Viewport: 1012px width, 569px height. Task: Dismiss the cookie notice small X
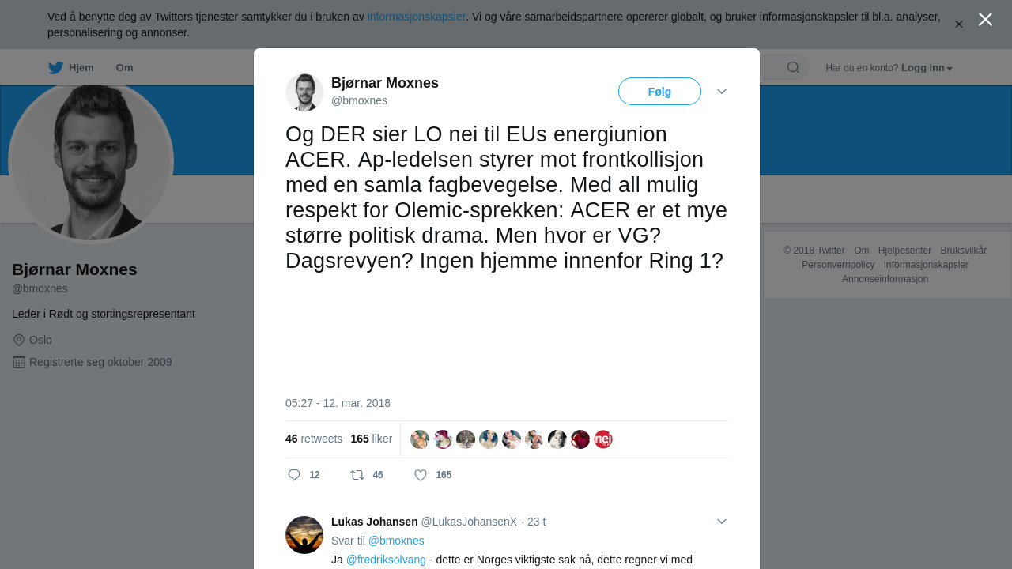pos(959,24)
